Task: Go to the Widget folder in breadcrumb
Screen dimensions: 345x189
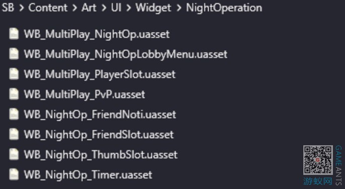Action: [x=153, y=9]
